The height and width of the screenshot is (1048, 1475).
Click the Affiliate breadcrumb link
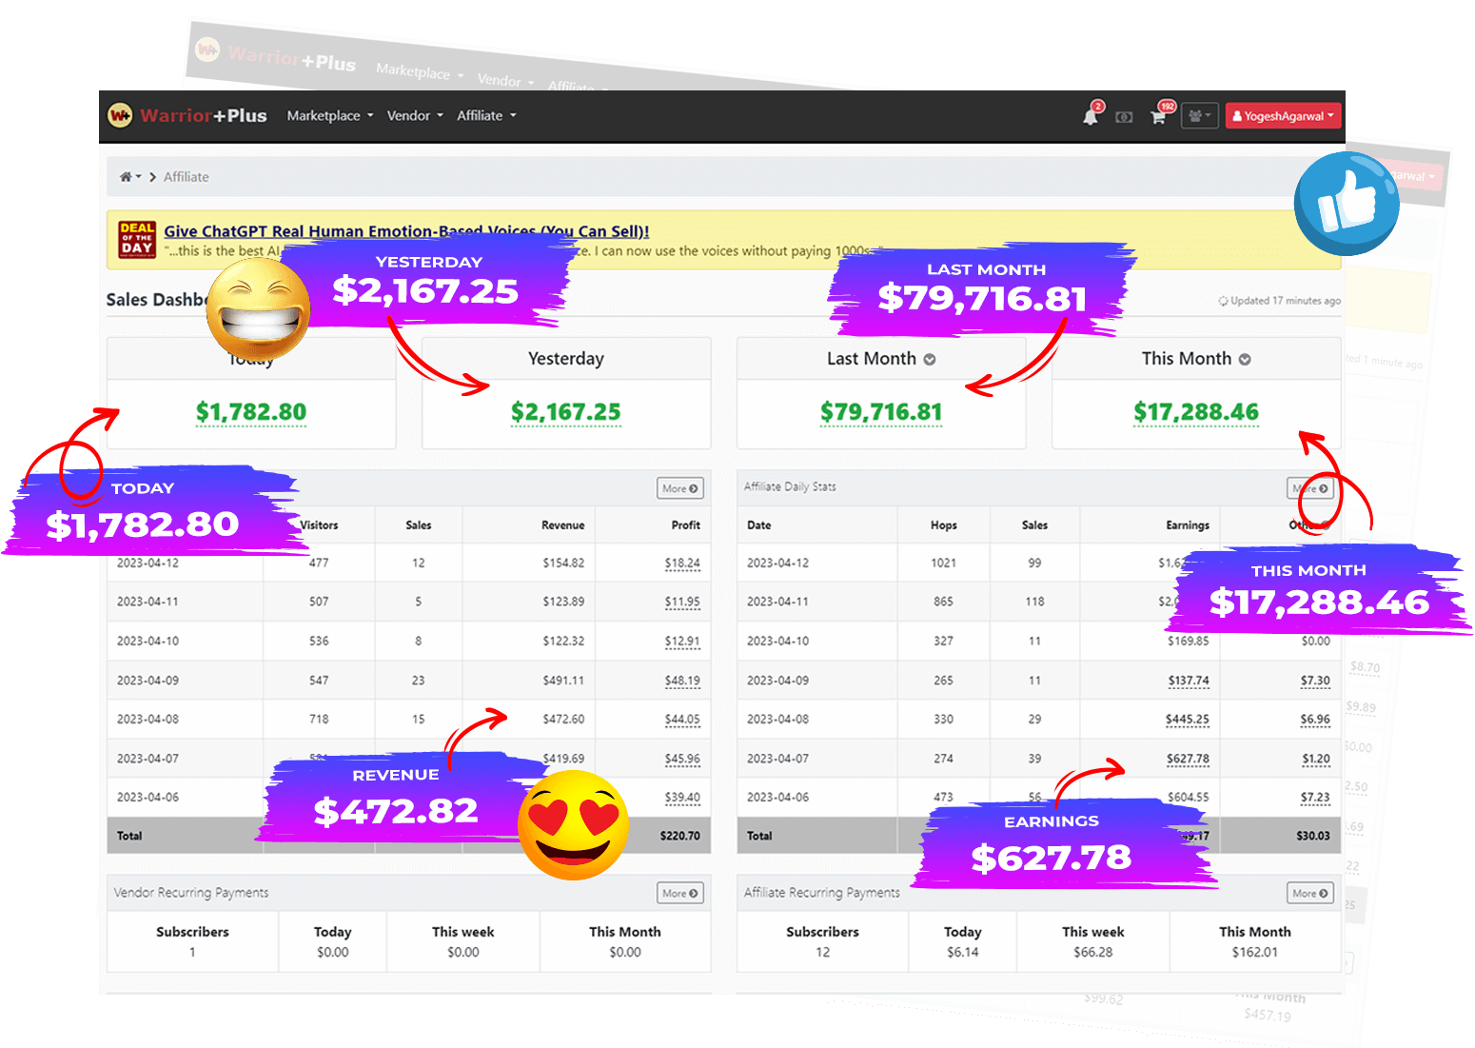click(x=186, y=177)
